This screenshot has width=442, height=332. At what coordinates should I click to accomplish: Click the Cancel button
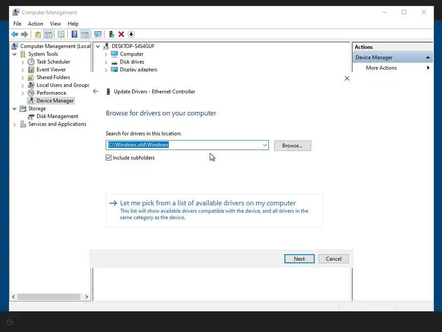334,259
